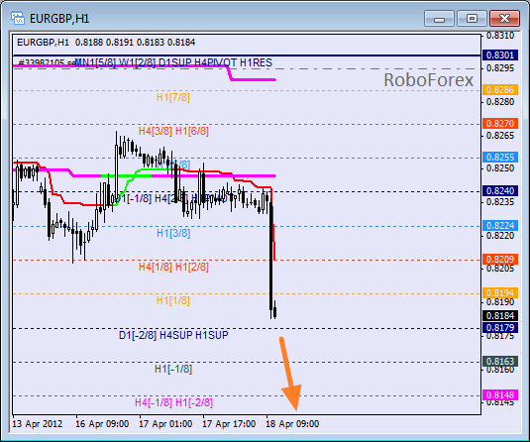The image size is (530, 442).
Task: Click the orange downward arrow on chart
Action: (x=290, y=374)
